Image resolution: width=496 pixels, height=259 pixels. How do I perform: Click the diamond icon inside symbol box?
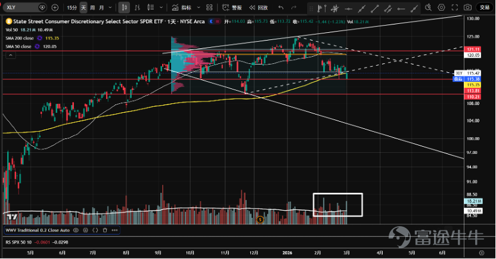coord(42,7)
